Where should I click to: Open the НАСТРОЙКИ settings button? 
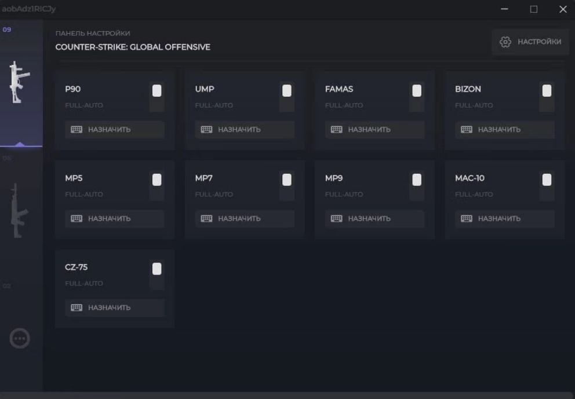(x=530, y=42)
